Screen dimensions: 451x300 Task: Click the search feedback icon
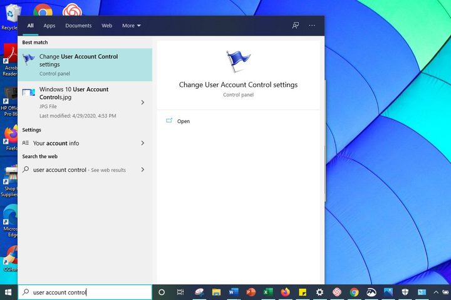point(296,26)
